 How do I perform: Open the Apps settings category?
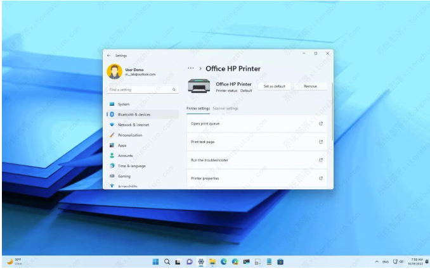(143, 146)
